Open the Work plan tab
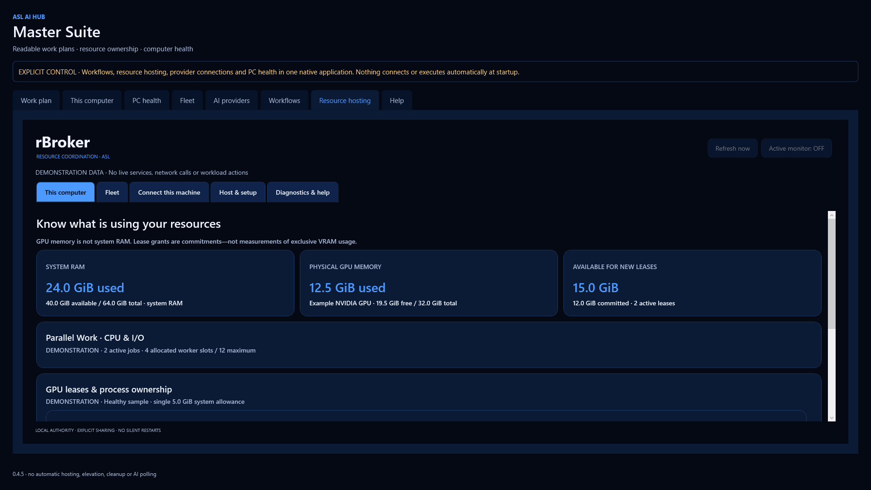Image resolution: width=871 pixels, height=490 pixels. click(36, 100)
